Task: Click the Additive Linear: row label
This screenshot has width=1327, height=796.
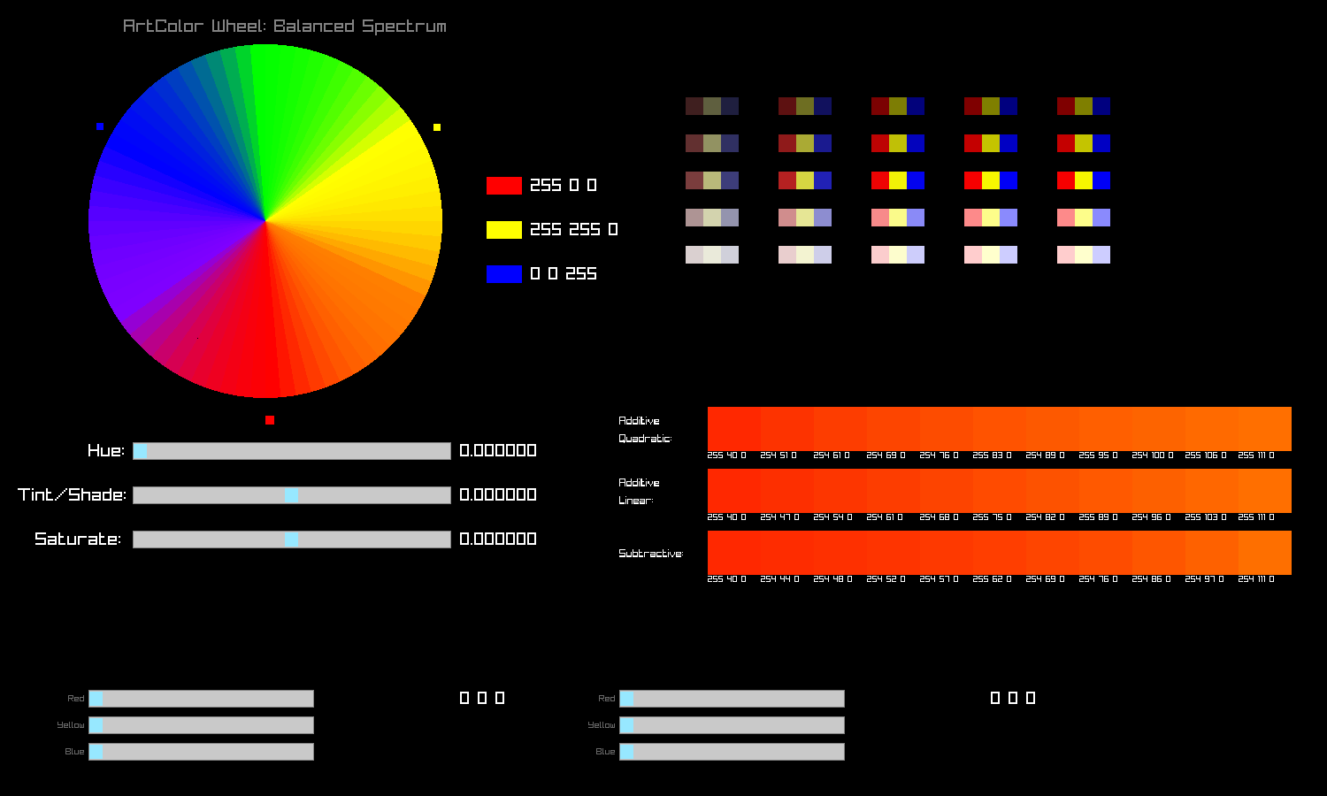Action: 639,492
